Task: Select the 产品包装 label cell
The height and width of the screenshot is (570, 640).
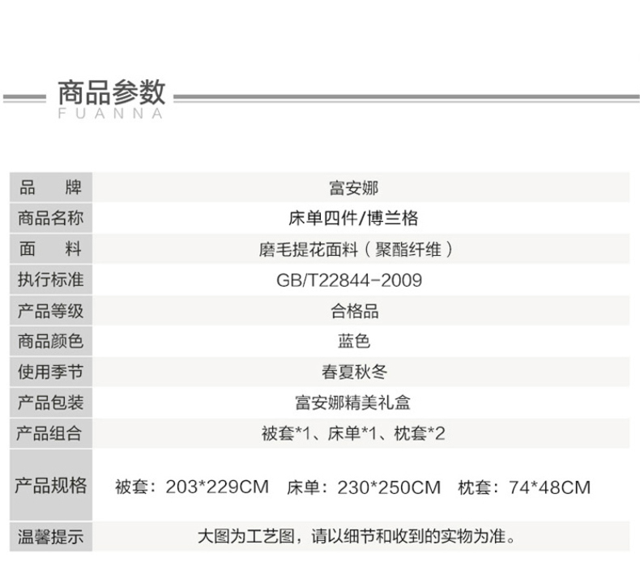Action: [51, 402]
